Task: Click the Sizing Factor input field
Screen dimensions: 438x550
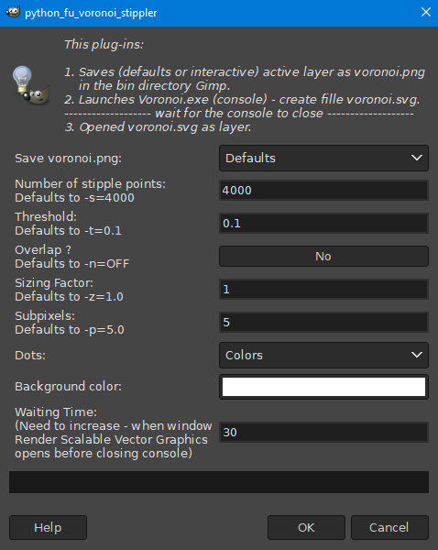Action: (323, 290)
